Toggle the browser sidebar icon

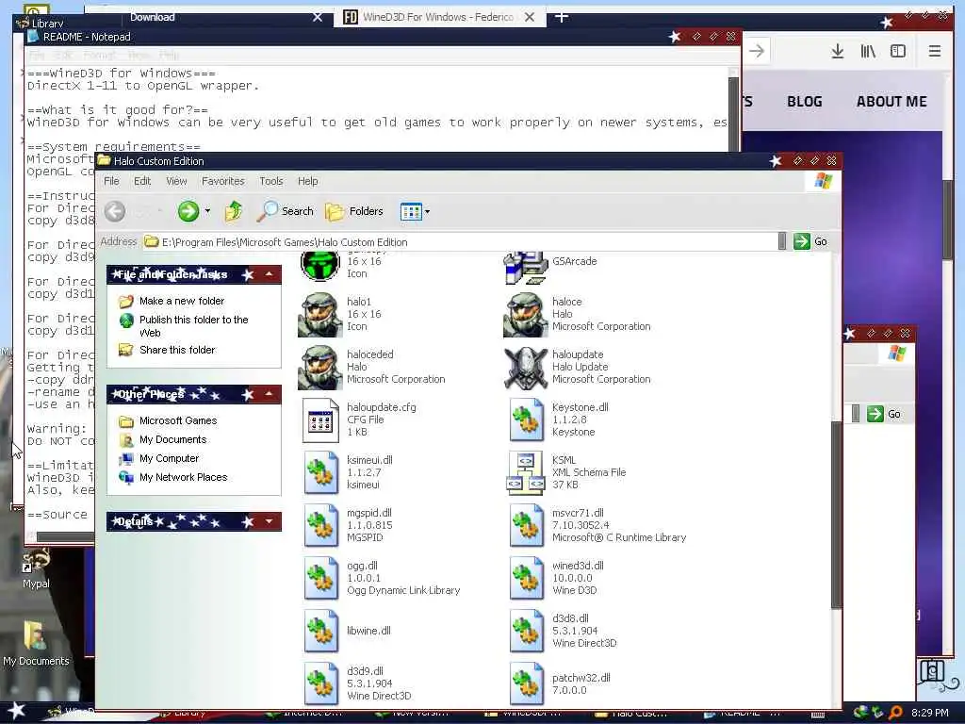coord(898,51)
